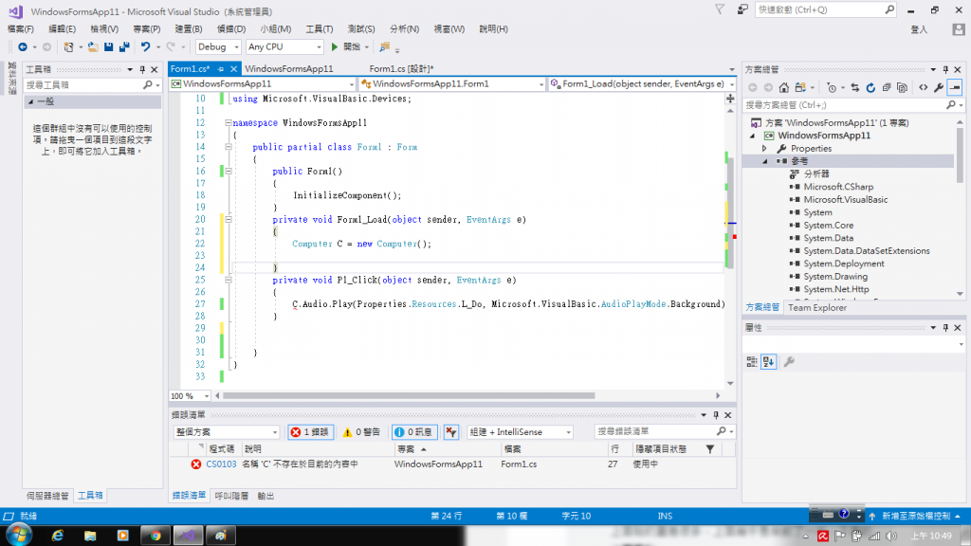This screenshot has height=546, width=971.
Task: Open the Any CPU platform dropdown
Action: point(284,47)
